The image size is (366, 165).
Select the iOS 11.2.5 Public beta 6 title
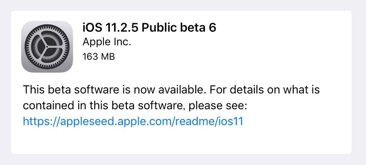(150, 28)
